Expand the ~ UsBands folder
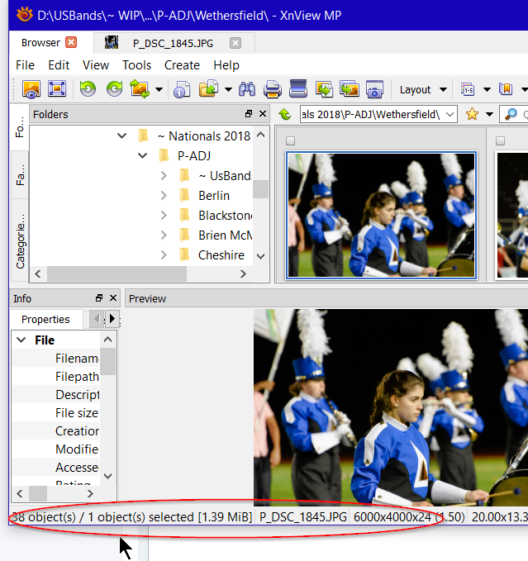Screen dimensions: 528x561 [x=164, y=175]
